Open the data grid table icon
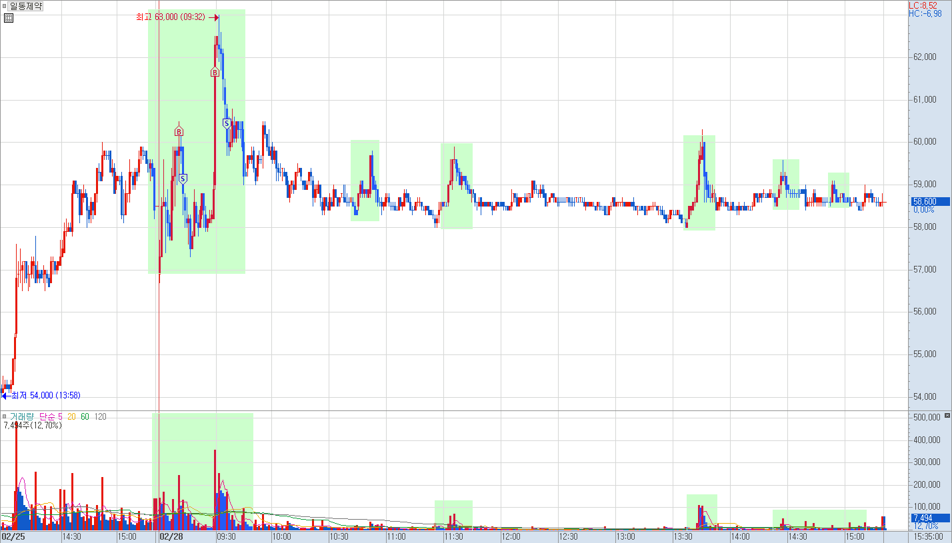Image resolution: width=952 pixels, height=543 pixels. click(x=7, y=18)
